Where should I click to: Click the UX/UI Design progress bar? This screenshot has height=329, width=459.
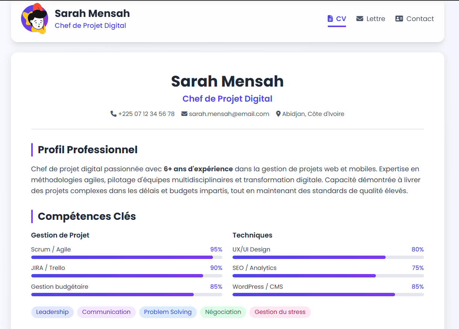tap(328, 257)
